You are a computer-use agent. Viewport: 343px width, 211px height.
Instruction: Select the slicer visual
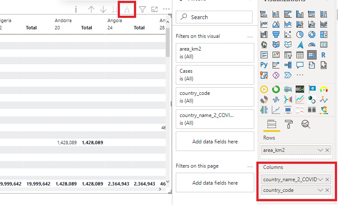[288, 55]
